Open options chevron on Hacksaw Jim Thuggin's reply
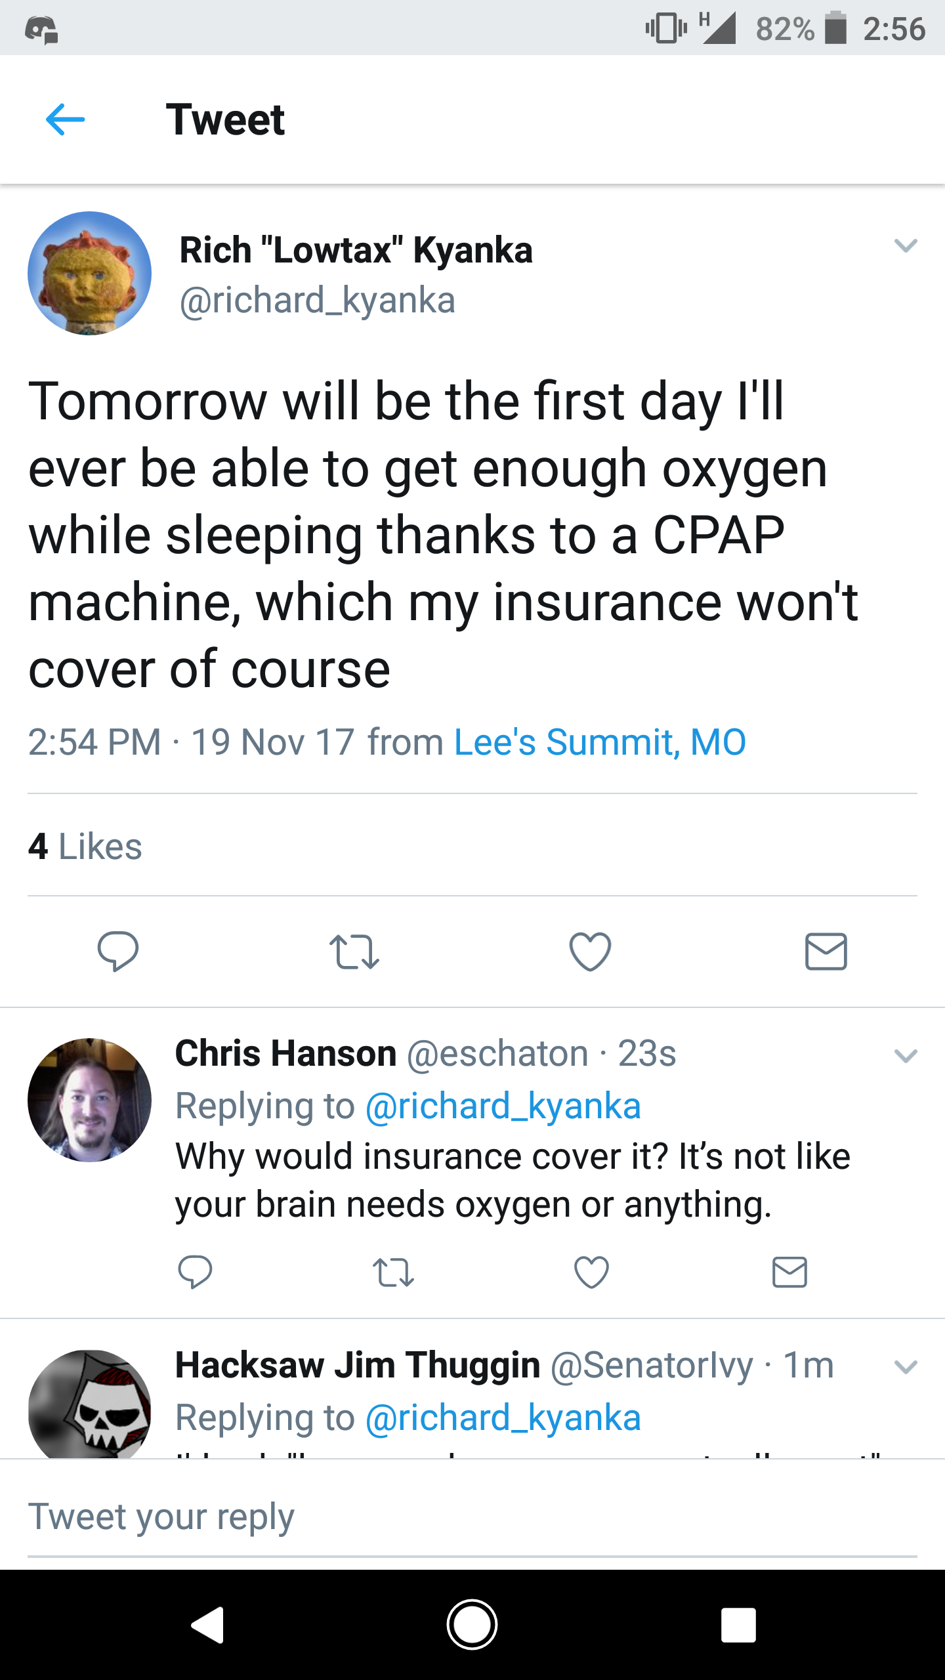The height and width of the screenshot is (1680, 945). pos(906,1367)
